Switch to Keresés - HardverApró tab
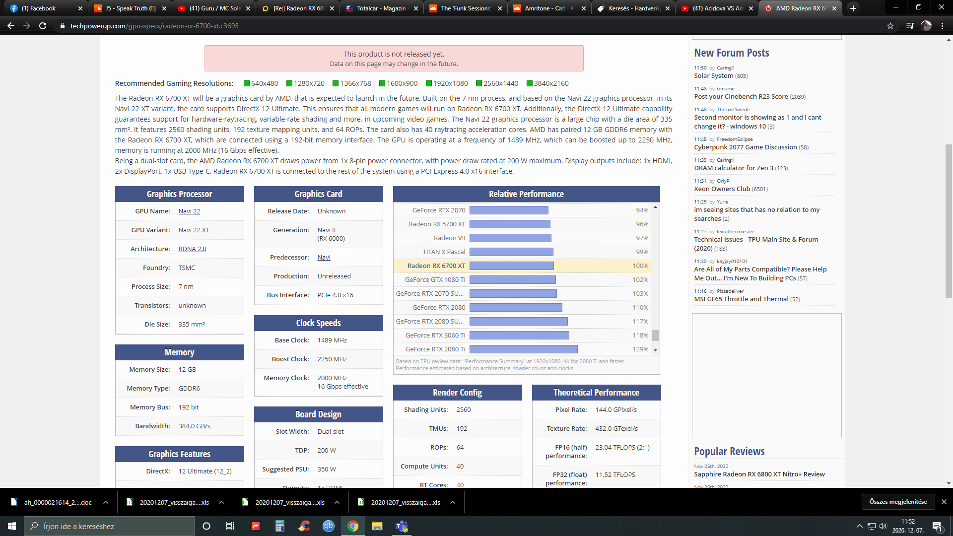The image size is (953, 536). pyautogui.click(x=634, y=8)
